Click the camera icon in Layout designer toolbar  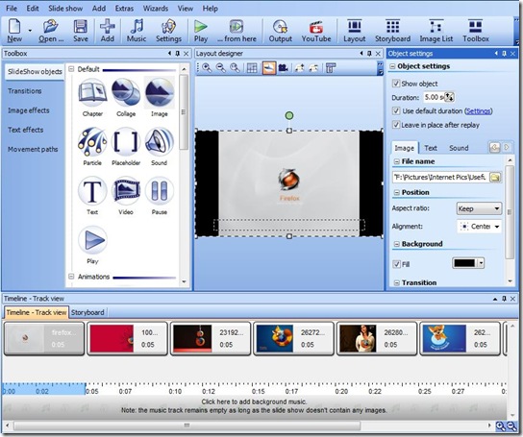[x=284, y=68]
